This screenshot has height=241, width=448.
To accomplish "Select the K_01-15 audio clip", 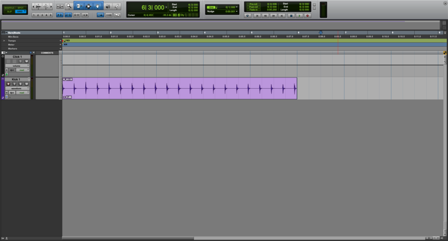I will 180,88.
